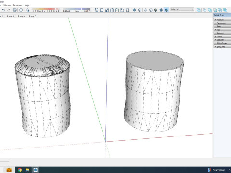Expand the Instructor panel

point(222,40)
